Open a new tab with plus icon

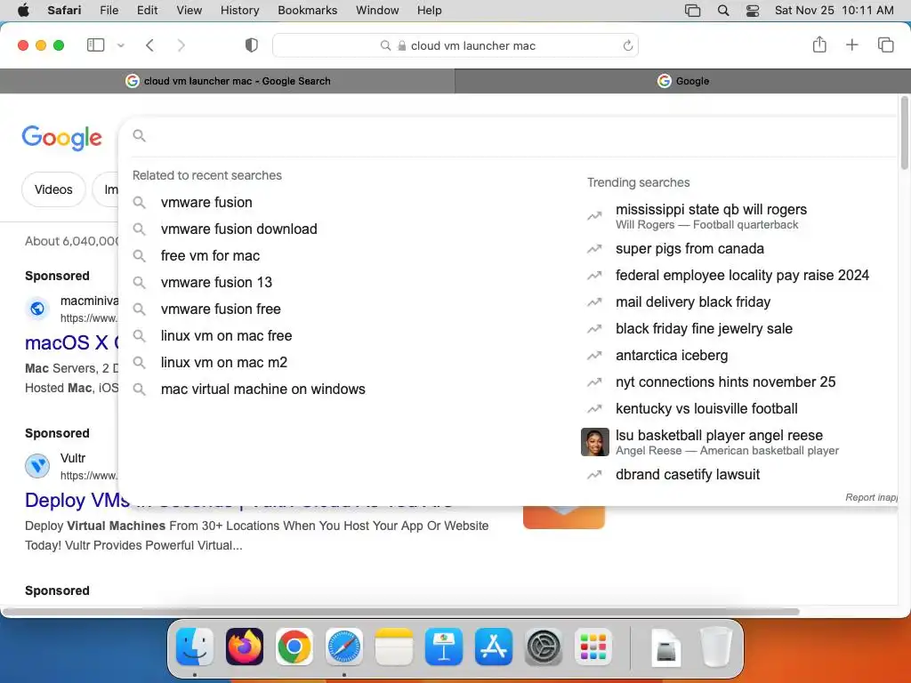[x=851, y=44]
